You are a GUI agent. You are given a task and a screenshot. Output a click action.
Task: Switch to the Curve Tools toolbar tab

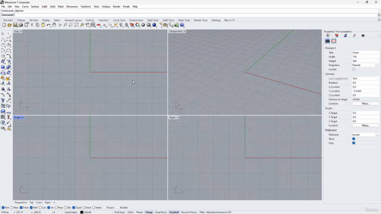click(x=119, y=20)
